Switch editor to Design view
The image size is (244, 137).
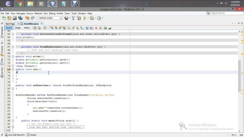(x=18, y=28)
